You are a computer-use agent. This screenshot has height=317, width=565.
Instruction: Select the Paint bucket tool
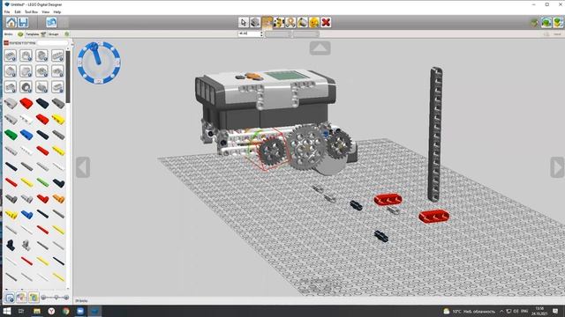click(x=302, y=22)
